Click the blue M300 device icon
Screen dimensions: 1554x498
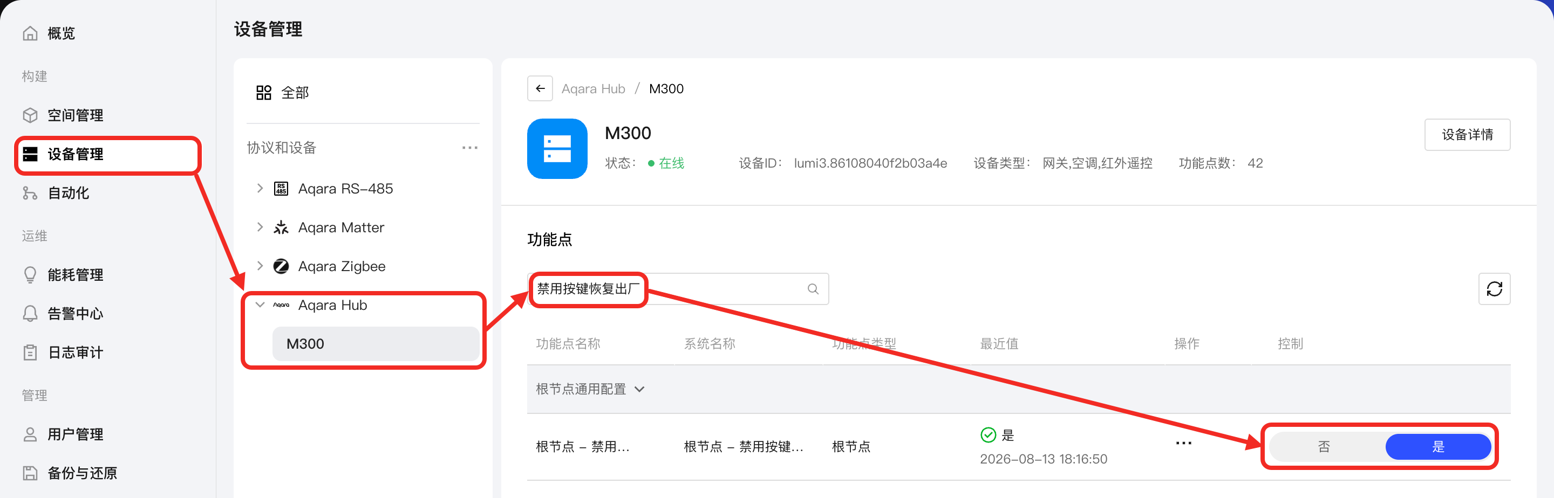[x=557, y=149]
